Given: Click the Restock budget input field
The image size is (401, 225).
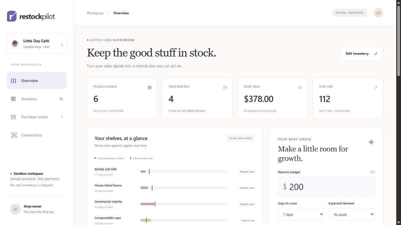Looking at the screenshot, I should tap(327, 186).
